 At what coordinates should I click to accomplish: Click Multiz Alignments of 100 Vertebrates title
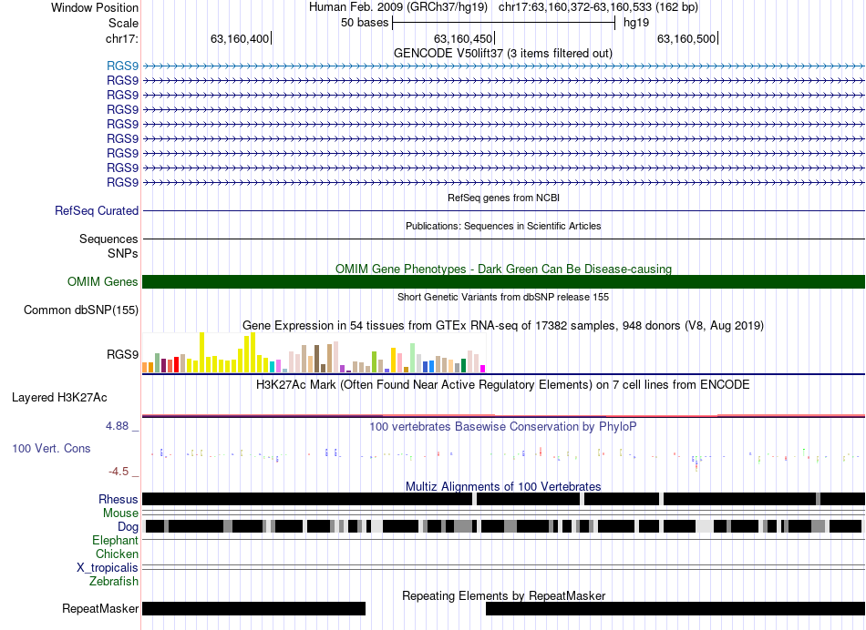pos(503,486)
